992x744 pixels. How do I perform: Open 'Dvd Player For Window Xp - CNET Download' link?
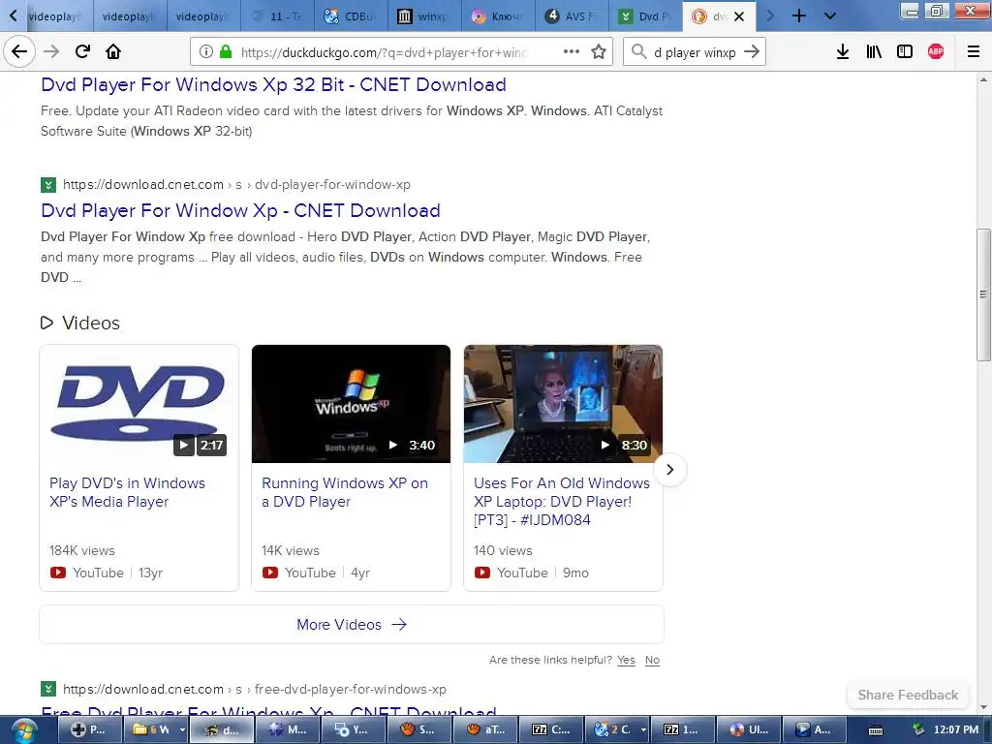tap(240, 210)
